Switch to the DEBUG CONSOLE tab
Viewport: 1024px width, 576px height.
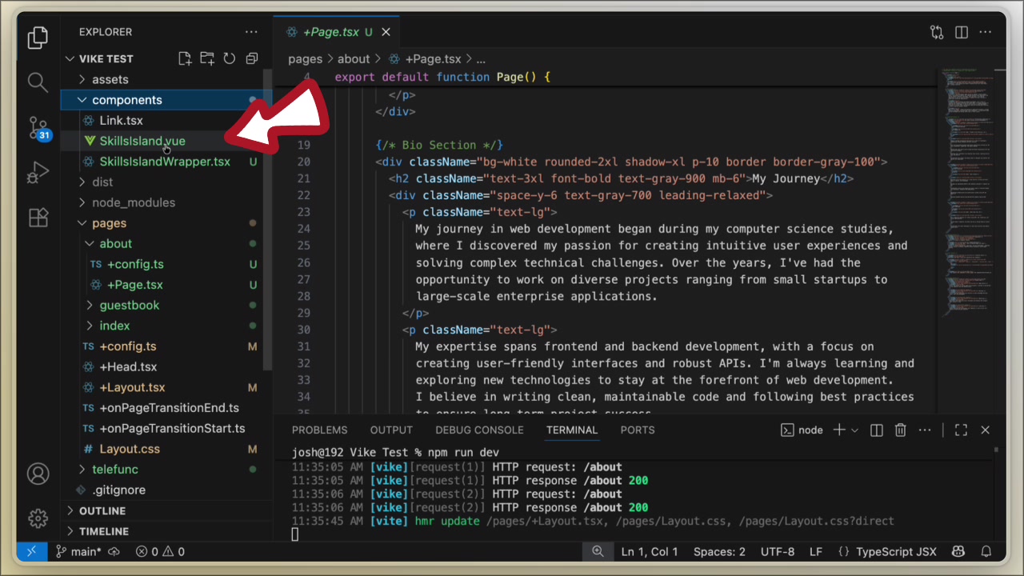pos(479,430)
